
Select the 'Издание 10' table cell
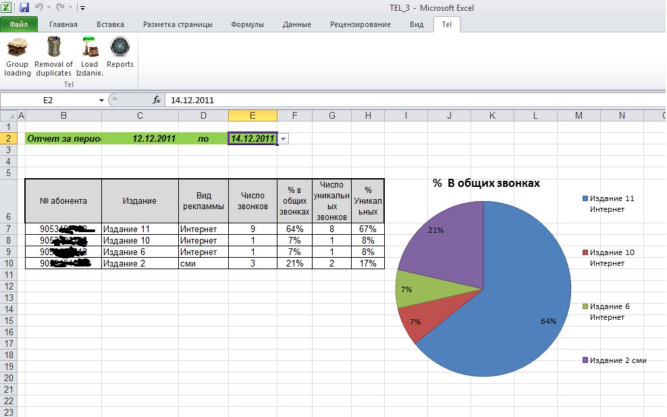[140, 240]
